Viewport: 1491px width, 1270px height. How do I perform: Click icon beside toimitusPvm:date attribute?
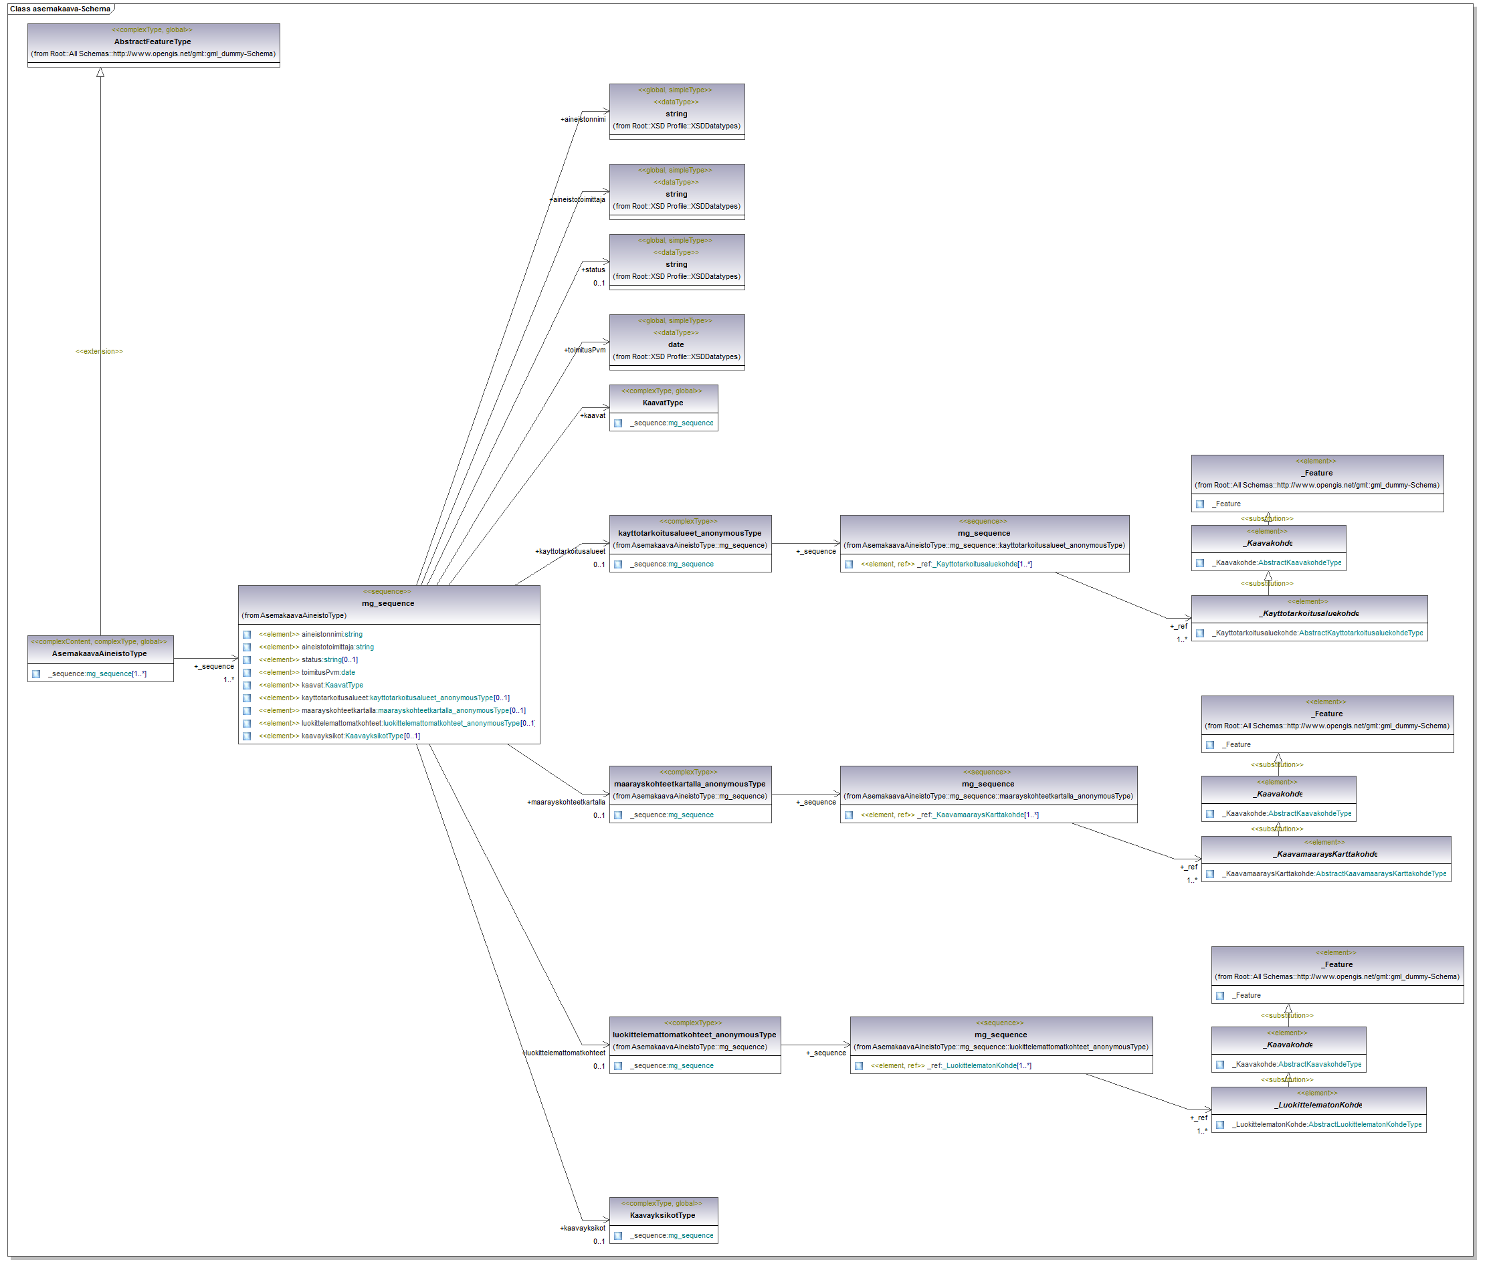click(247, 673)
